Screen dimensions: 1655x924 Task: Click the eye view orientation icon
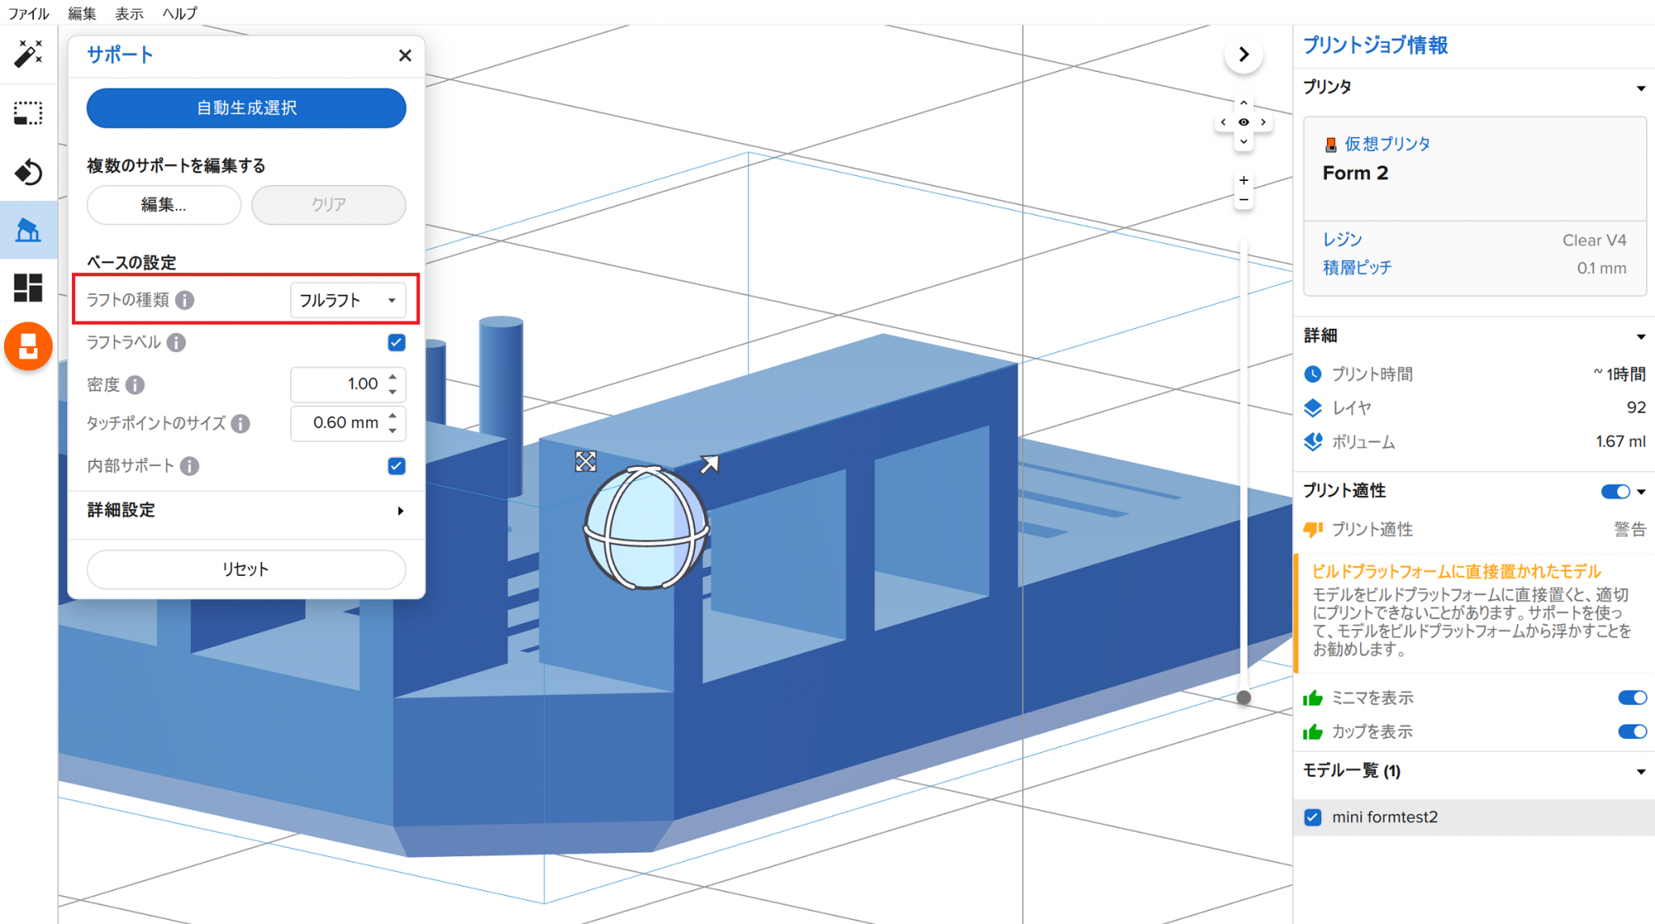[x=1244, y=122]
